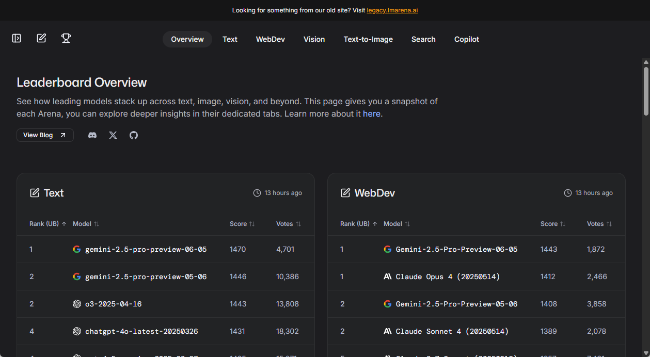Switch to the Vision tab
This screenshot has width=650, height=357.
[314, 39]
